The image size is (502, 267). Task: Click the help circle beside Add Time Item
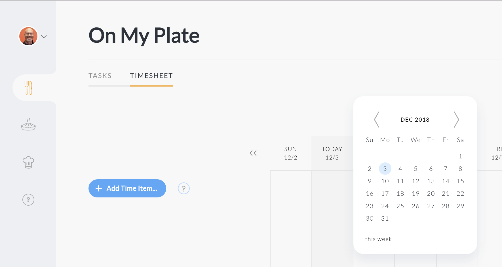tap(183, 188)
